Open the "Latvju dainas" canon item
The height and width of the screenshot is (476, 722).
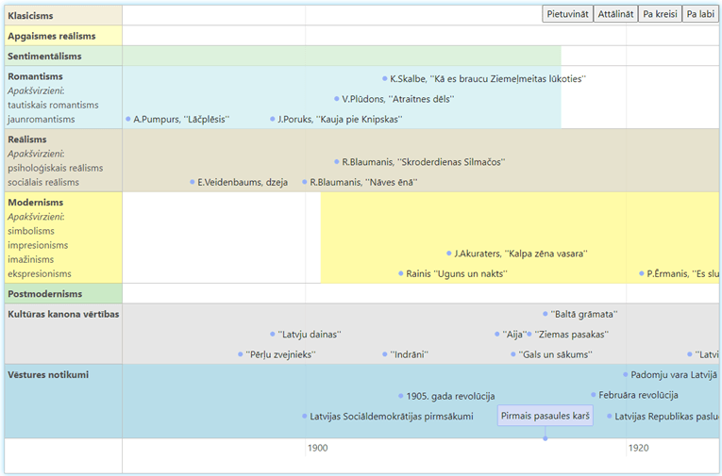point(309,335)
